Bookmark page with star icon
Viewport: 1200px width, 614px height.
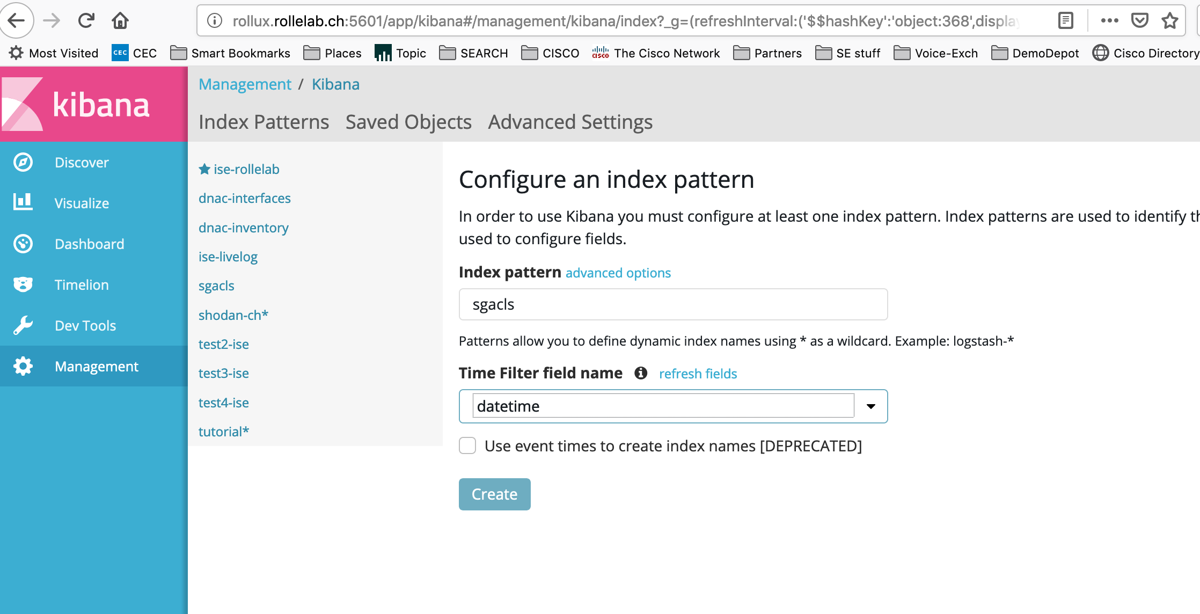1169,21
